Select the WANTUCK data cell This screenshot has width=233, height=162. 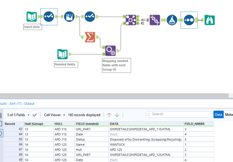146,145
